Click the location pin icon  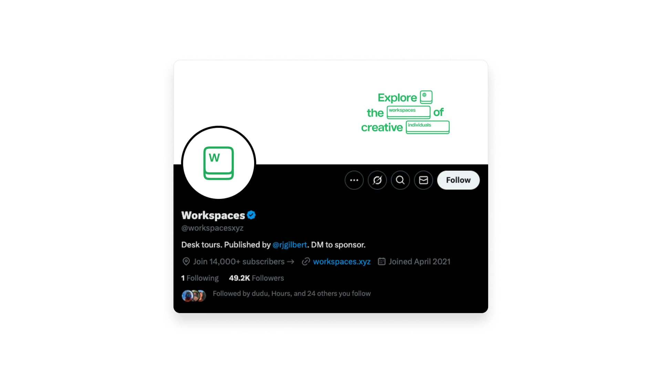point(186,262)
